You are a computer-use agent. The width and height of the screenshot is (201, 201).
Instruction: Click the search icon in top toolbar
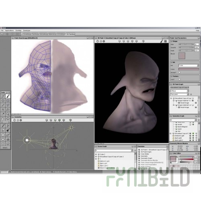tap(2, 34)
